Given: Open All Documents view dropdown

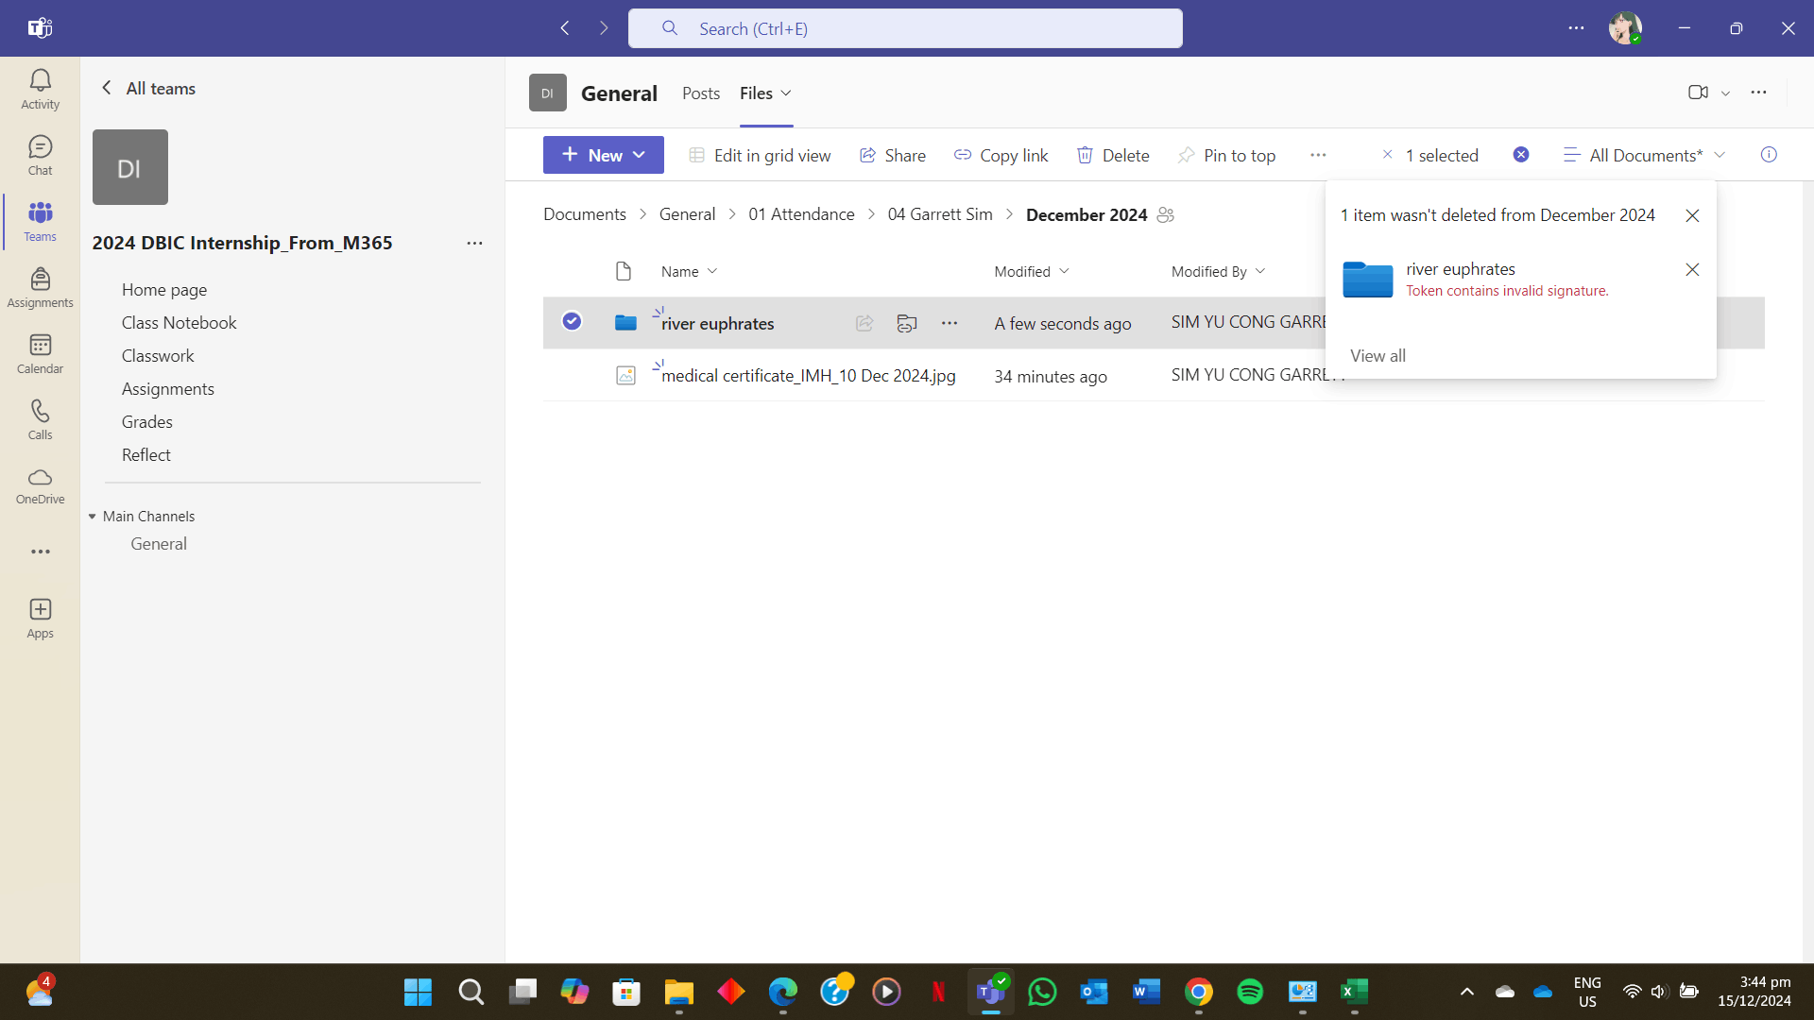Looking at the screenshot, I should click(1644, 156).
